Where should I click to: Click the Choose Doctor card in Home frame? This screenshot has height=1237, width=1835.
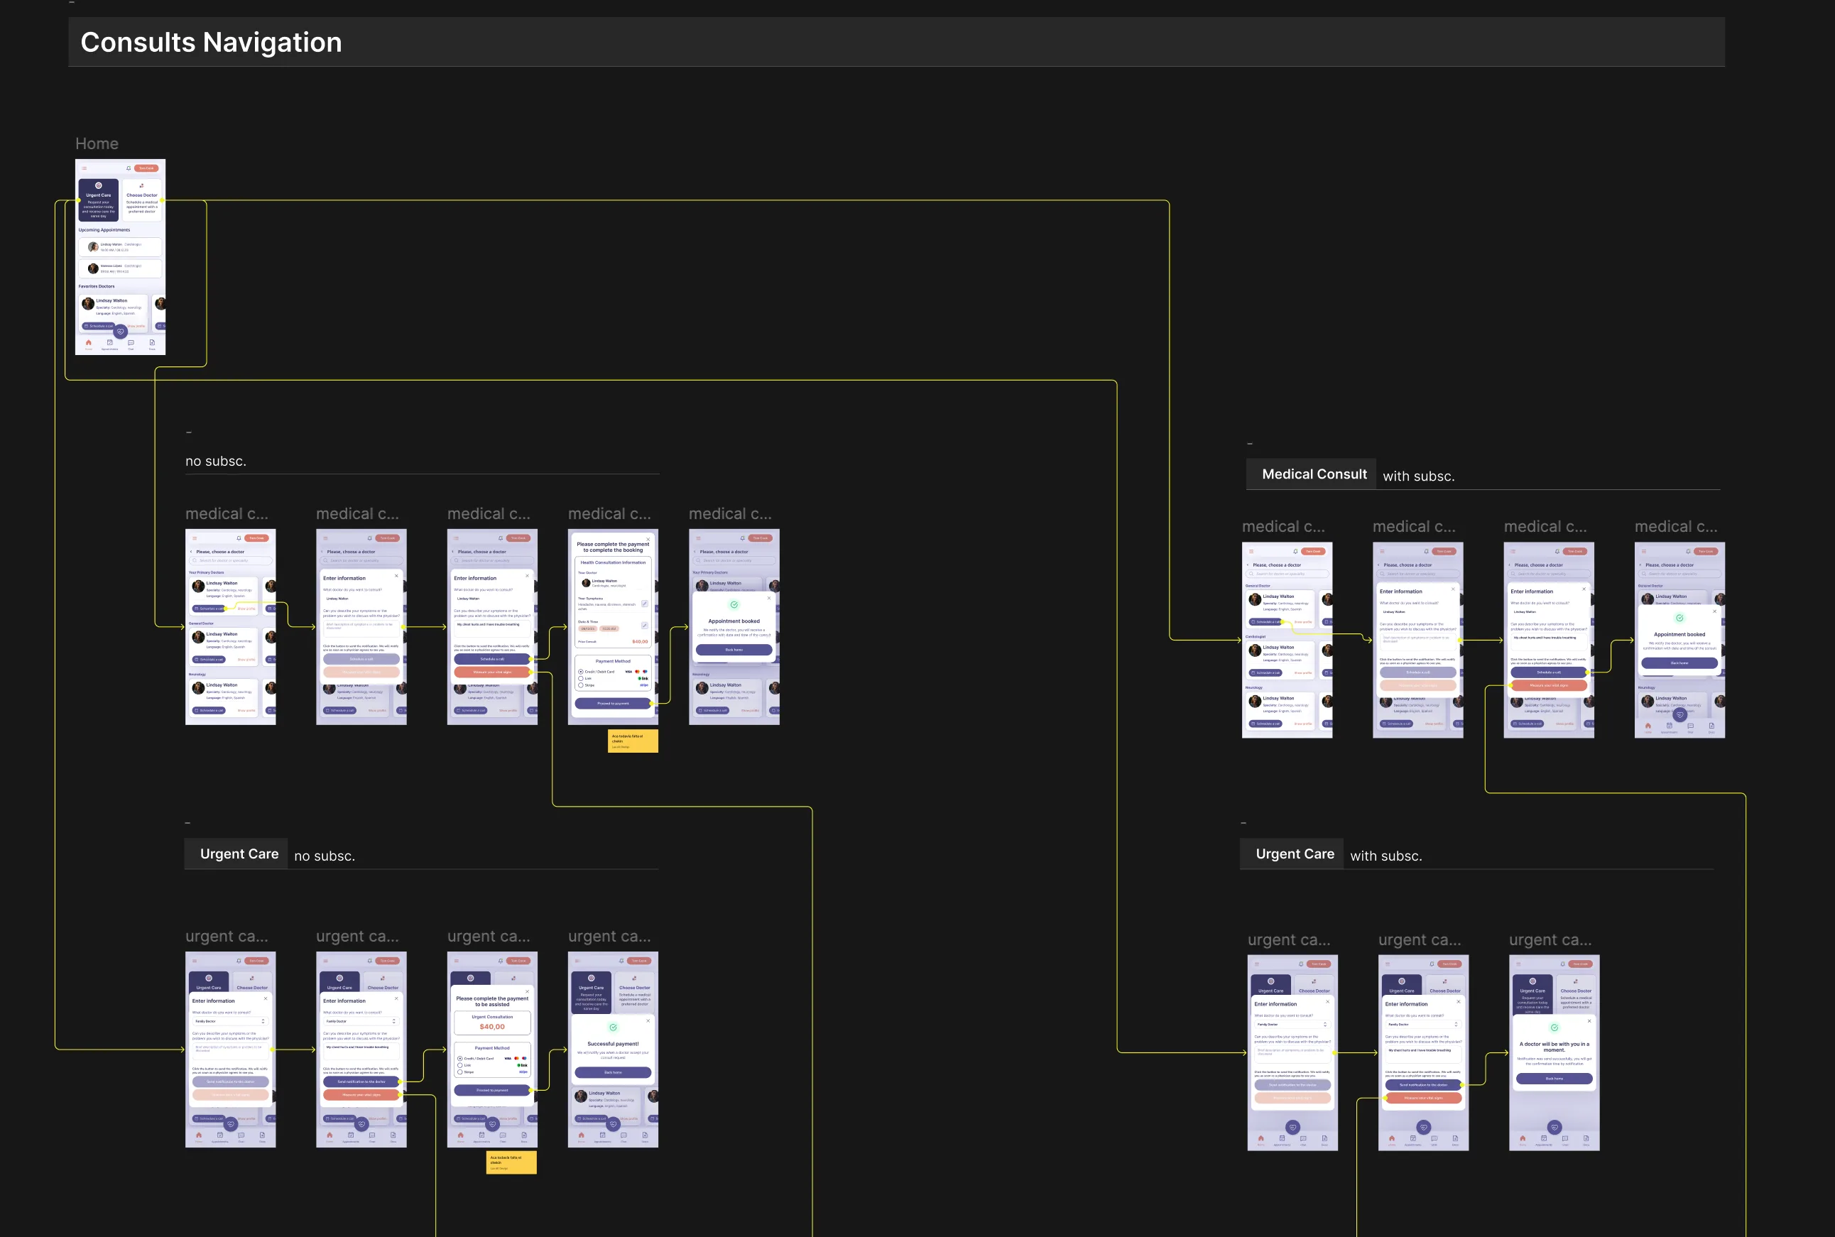pos(142,200)
